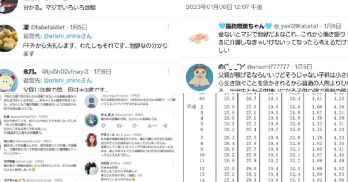The height and width of the screenshot is (182, 348).
Task: Open the more options menu on 凛's tweet
Action: click(169, 27)
